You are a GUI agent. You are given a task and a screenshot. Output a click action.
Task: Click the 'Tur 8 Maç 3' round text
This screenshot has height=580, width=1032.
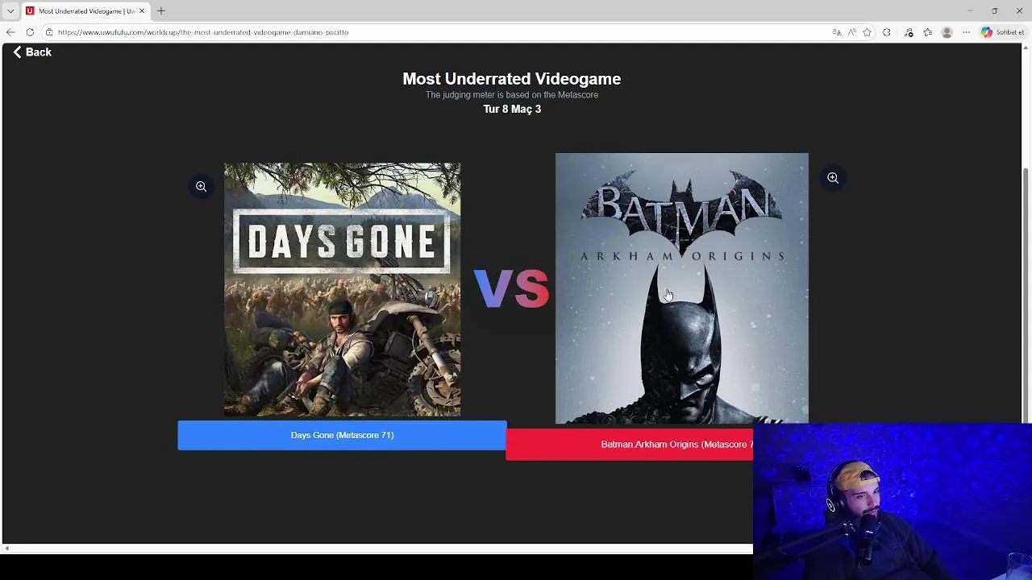[512, 109]
